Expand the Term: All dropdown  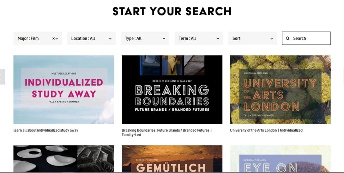click(199, 38)
